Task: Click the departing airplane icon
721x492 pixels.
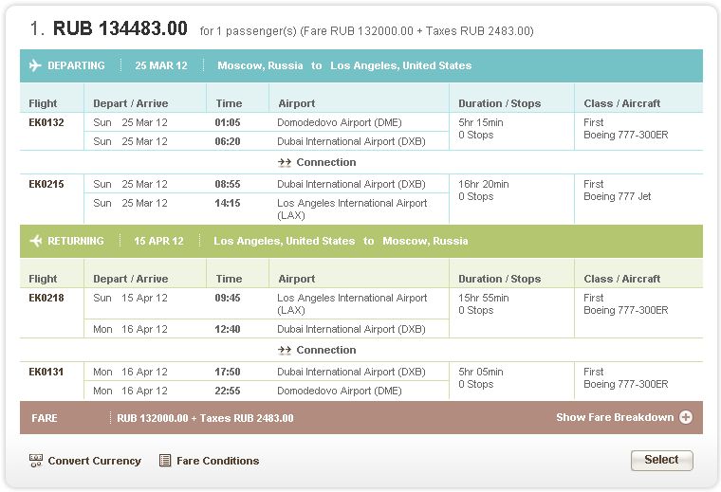Action: click(x=37, y=65)
